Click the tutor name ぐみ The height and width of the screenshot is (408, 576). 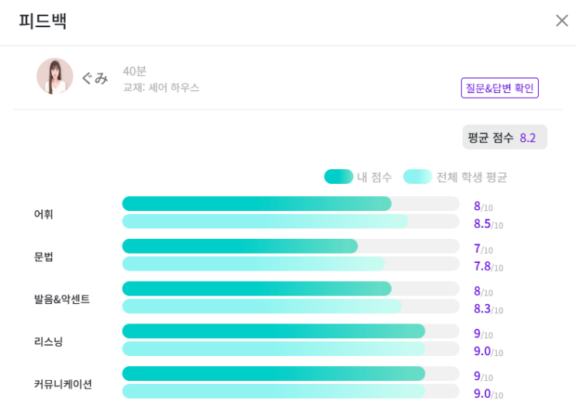click(95, 78)
